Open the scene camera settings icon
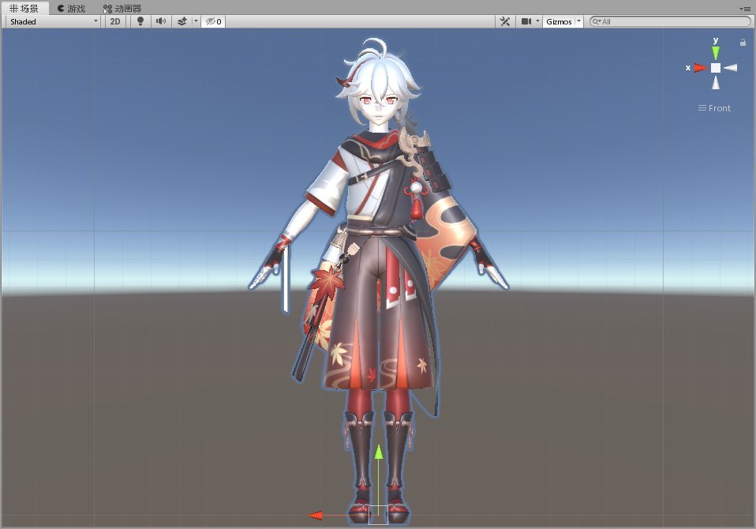 pos(526,21)
